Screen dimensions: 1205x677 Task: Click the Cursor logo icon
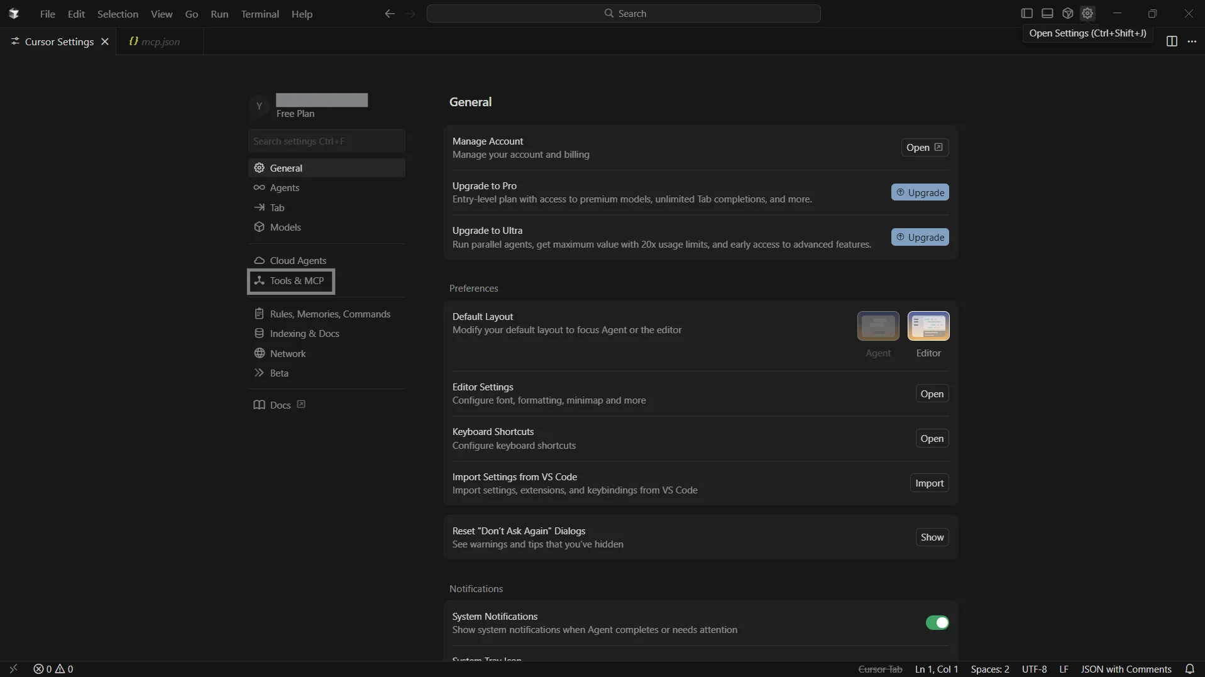(14, 14)
